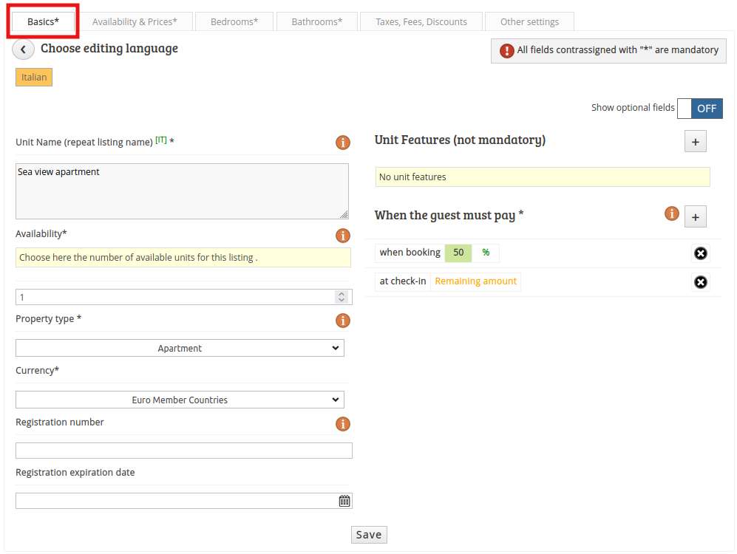Expand the Currency Euro Member Countries dropdown

180,400
